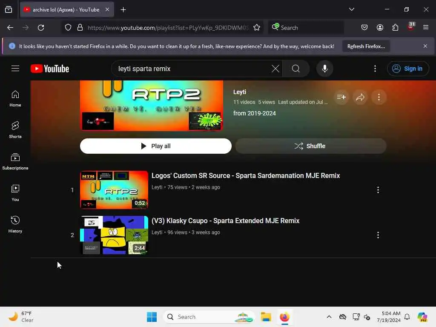436x327 pixels.
Task: Run the search with the magnifier icon
Action: point(296,69)
